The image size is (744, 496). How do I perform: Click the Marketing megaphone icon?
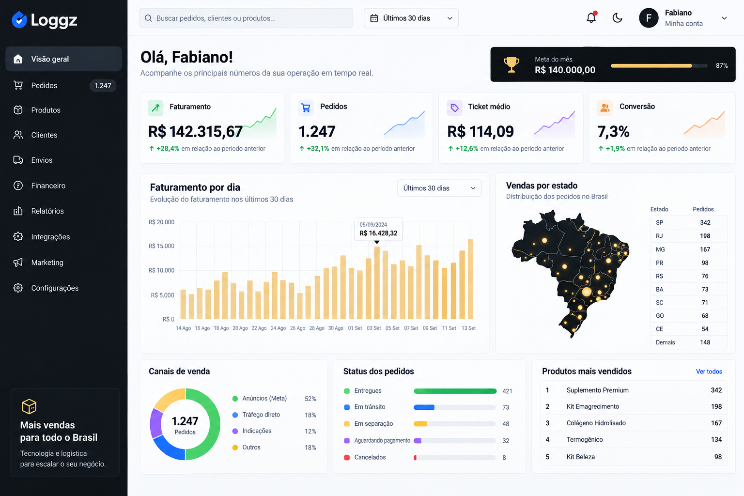18,262
